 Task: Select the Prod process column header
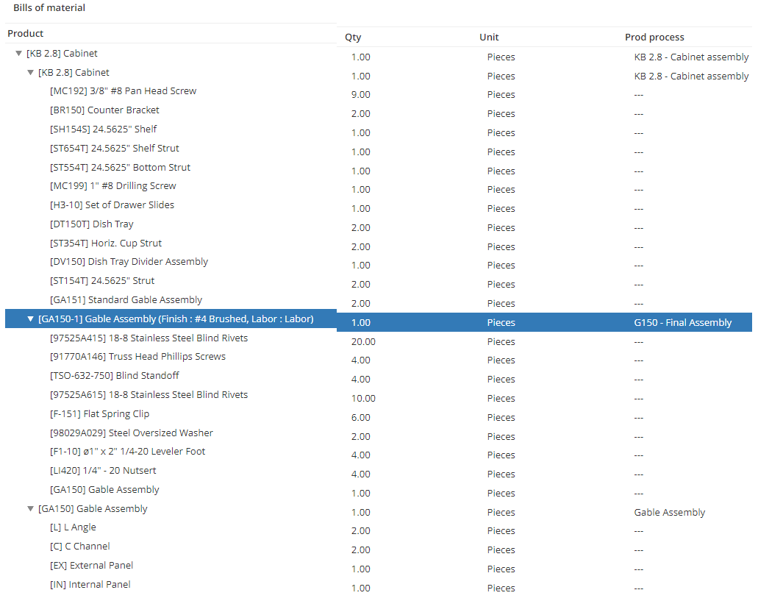(x=654, y=38)
